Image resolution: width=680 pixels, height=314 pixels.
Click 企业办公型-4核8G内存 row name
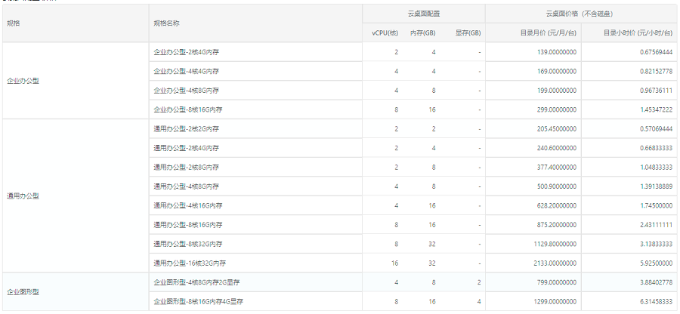[186, 91]
